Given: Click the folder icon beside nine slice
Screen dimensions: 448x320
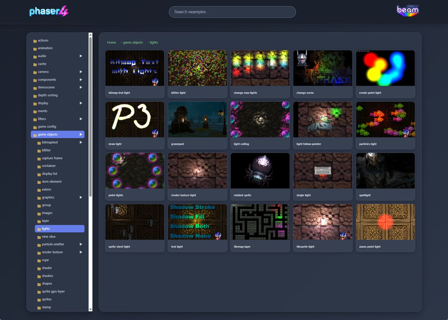Looking at the screenshot, I should (x=39, y=237).
